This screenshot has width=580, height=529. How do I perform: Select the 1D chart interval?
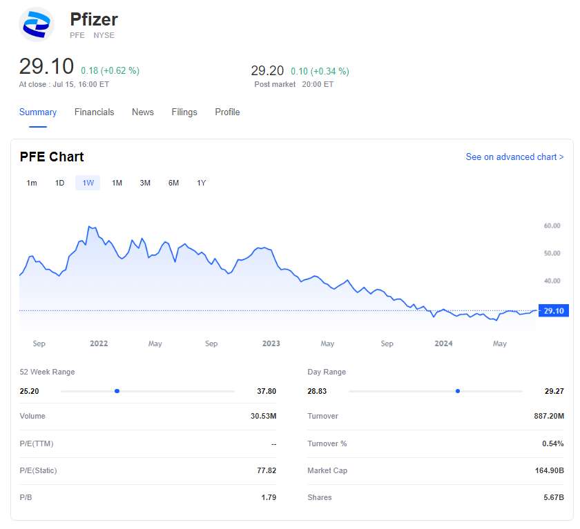pyautogui.click(x=60, y=183)
